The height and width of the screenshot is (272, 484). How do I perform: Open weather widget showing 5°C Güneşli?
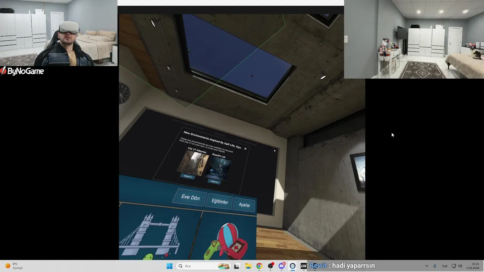pos(14,266)
